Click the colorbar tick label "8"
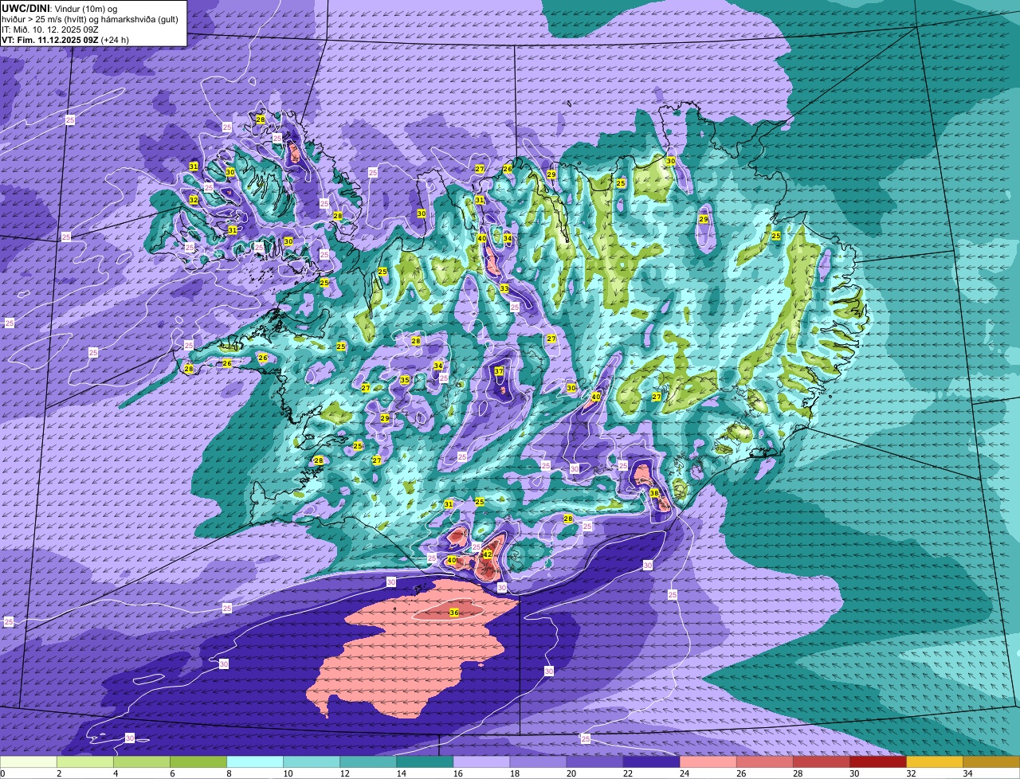Viewport: 1020px width, 779px height. click(x=229, y=773)
